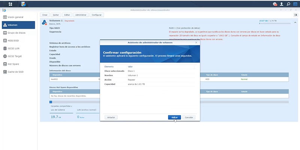The width and height of the screenshot is (300, 150).
Task: Click the Estado header in disk info table
Action: 244,75
